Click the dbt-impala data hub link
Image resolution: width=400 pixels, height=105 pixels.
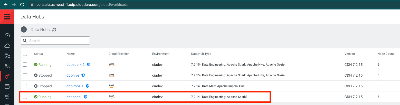click(75, 86)
